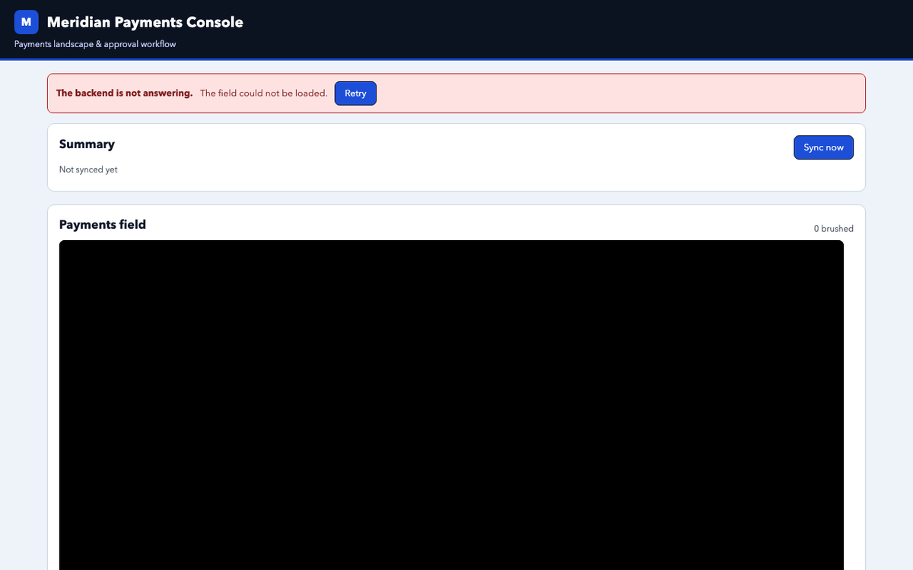Click the word Console in the app title
Viewport: 913px width, 570px height.
[x=215, y=22]
